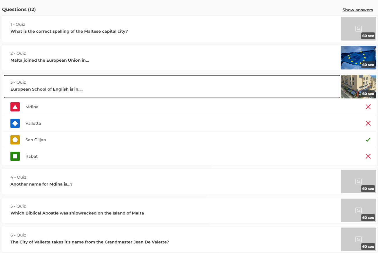Open the EU flag thumbnail image
The width and height of the screenshot is (378, 253).
pyautogui.click(x=358, y=57)
